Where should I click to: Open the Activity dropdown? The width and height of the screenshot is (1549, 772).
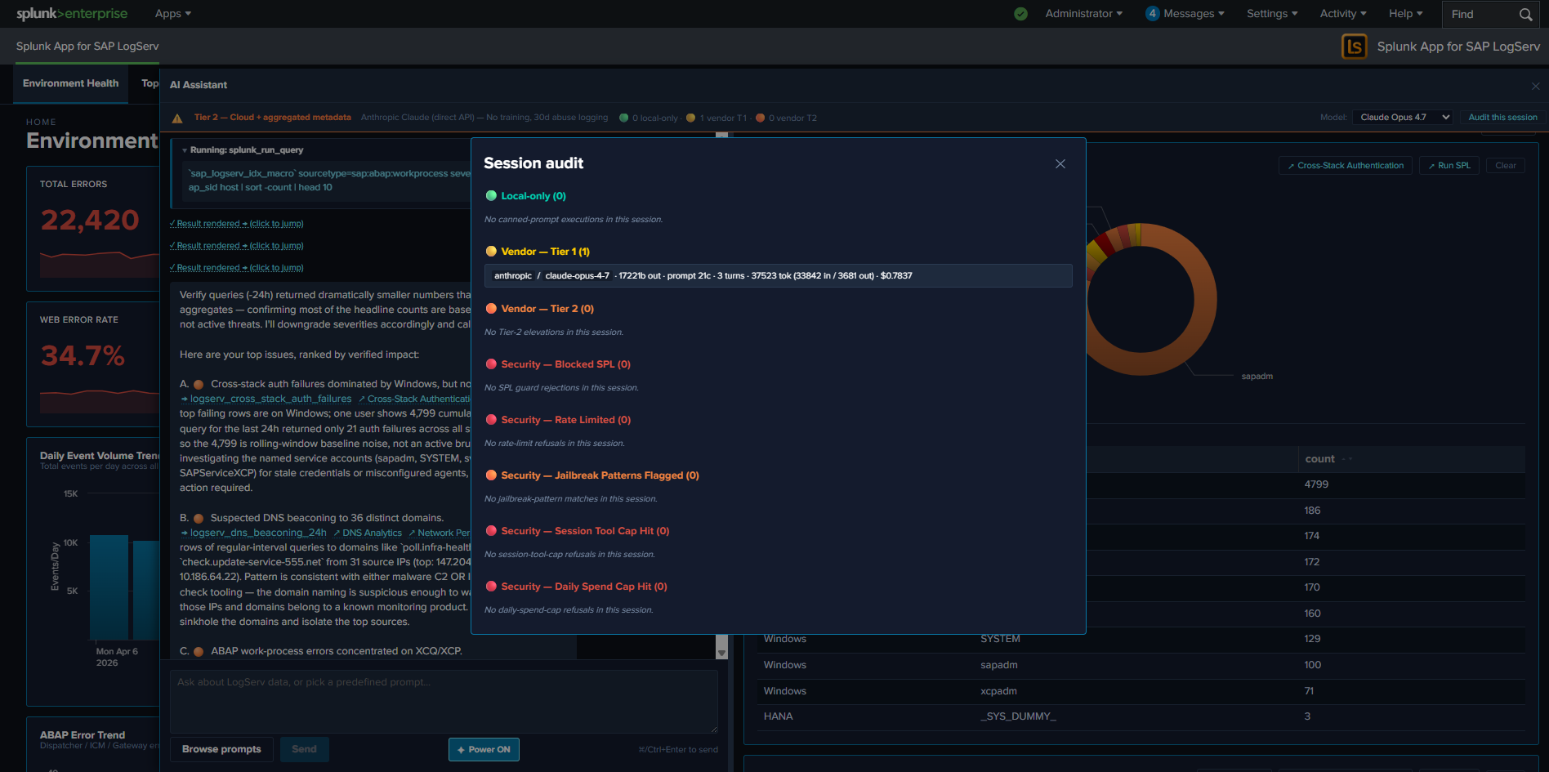click(x=1343, y=14)
